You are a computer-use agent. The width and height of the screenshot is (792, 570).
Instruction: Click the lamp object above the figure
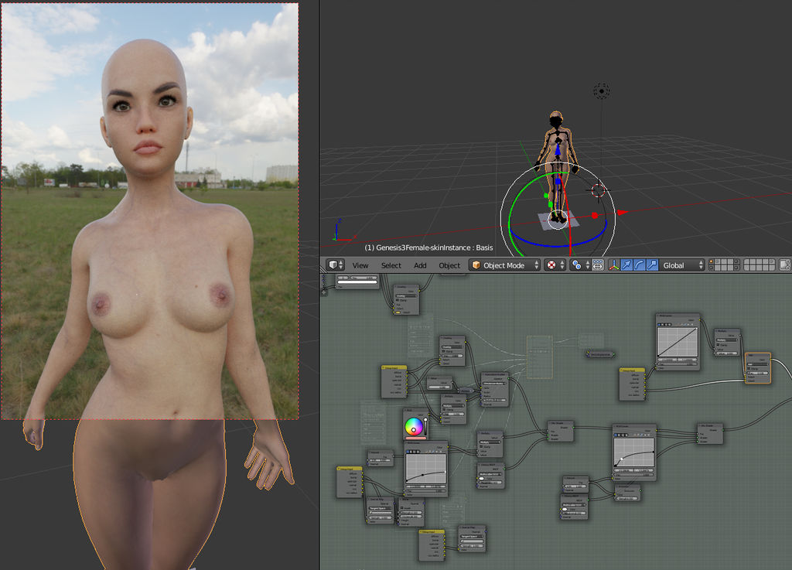pos(601,91)
